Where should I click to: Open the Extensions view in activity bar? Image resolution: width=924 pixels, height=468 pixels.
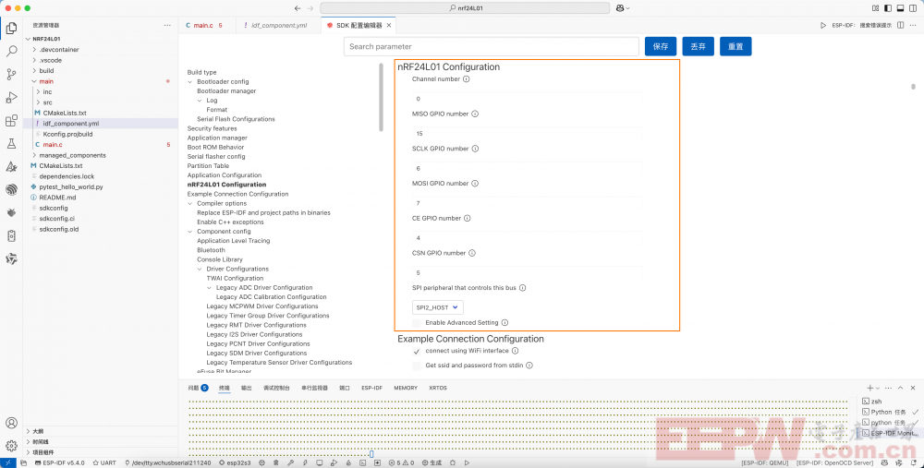11,121
